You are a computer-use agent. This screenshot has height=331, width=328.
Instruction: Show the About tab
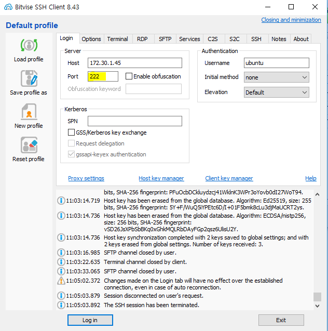tap(301, 39)
